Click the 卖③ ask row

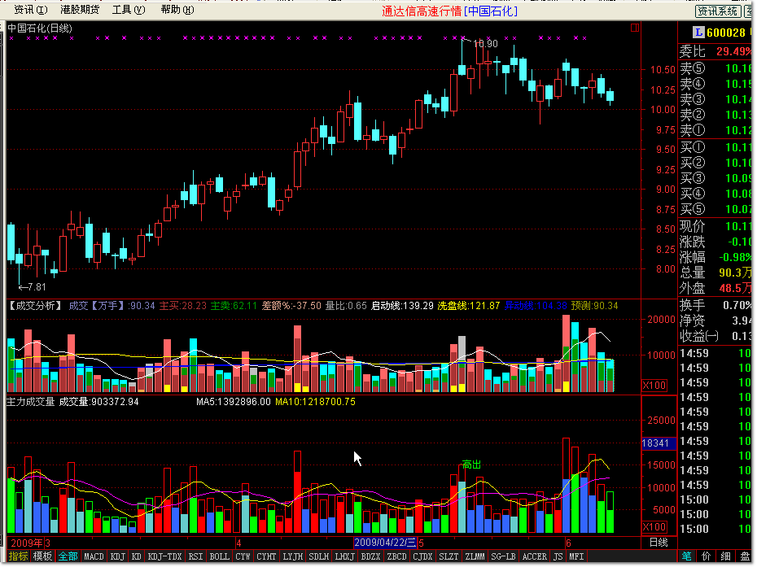coord(715,99)
